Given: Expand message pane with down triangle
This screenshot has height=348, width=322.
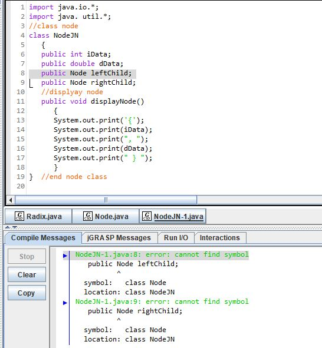Looking at the screenshot, I should pyautogui.click(x=15, y=227).
